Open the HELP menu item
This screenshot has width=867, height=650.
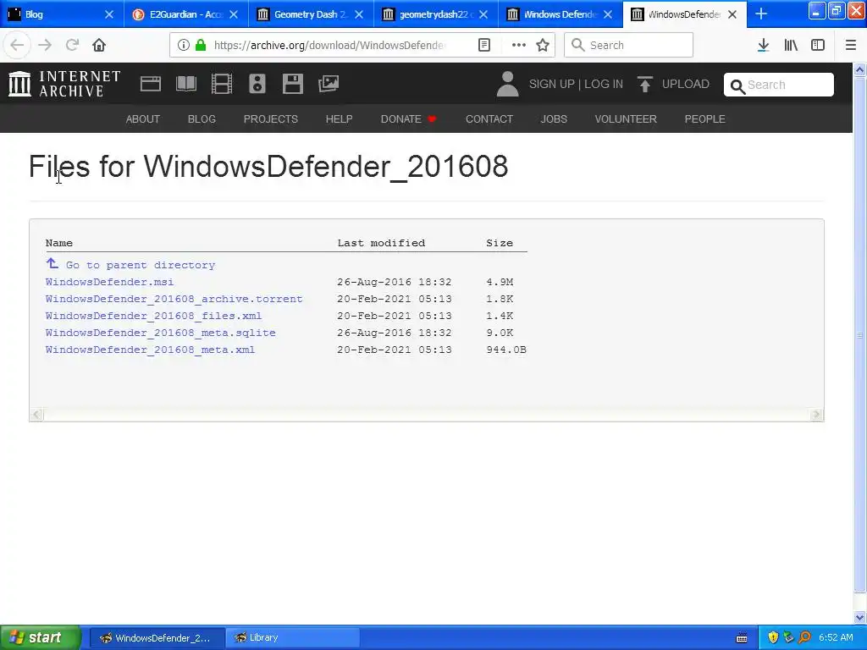point(339,118)
